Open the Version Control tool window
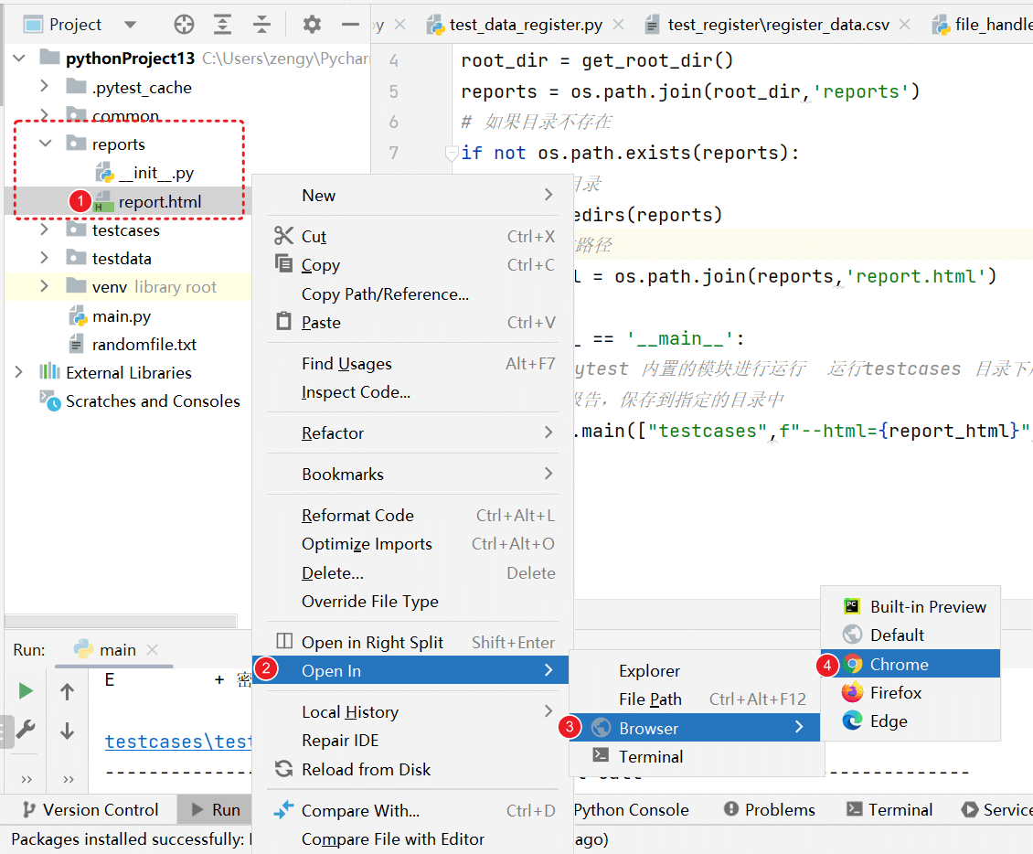Screen dimensions: 1033x854 click(x=91, y=810)
